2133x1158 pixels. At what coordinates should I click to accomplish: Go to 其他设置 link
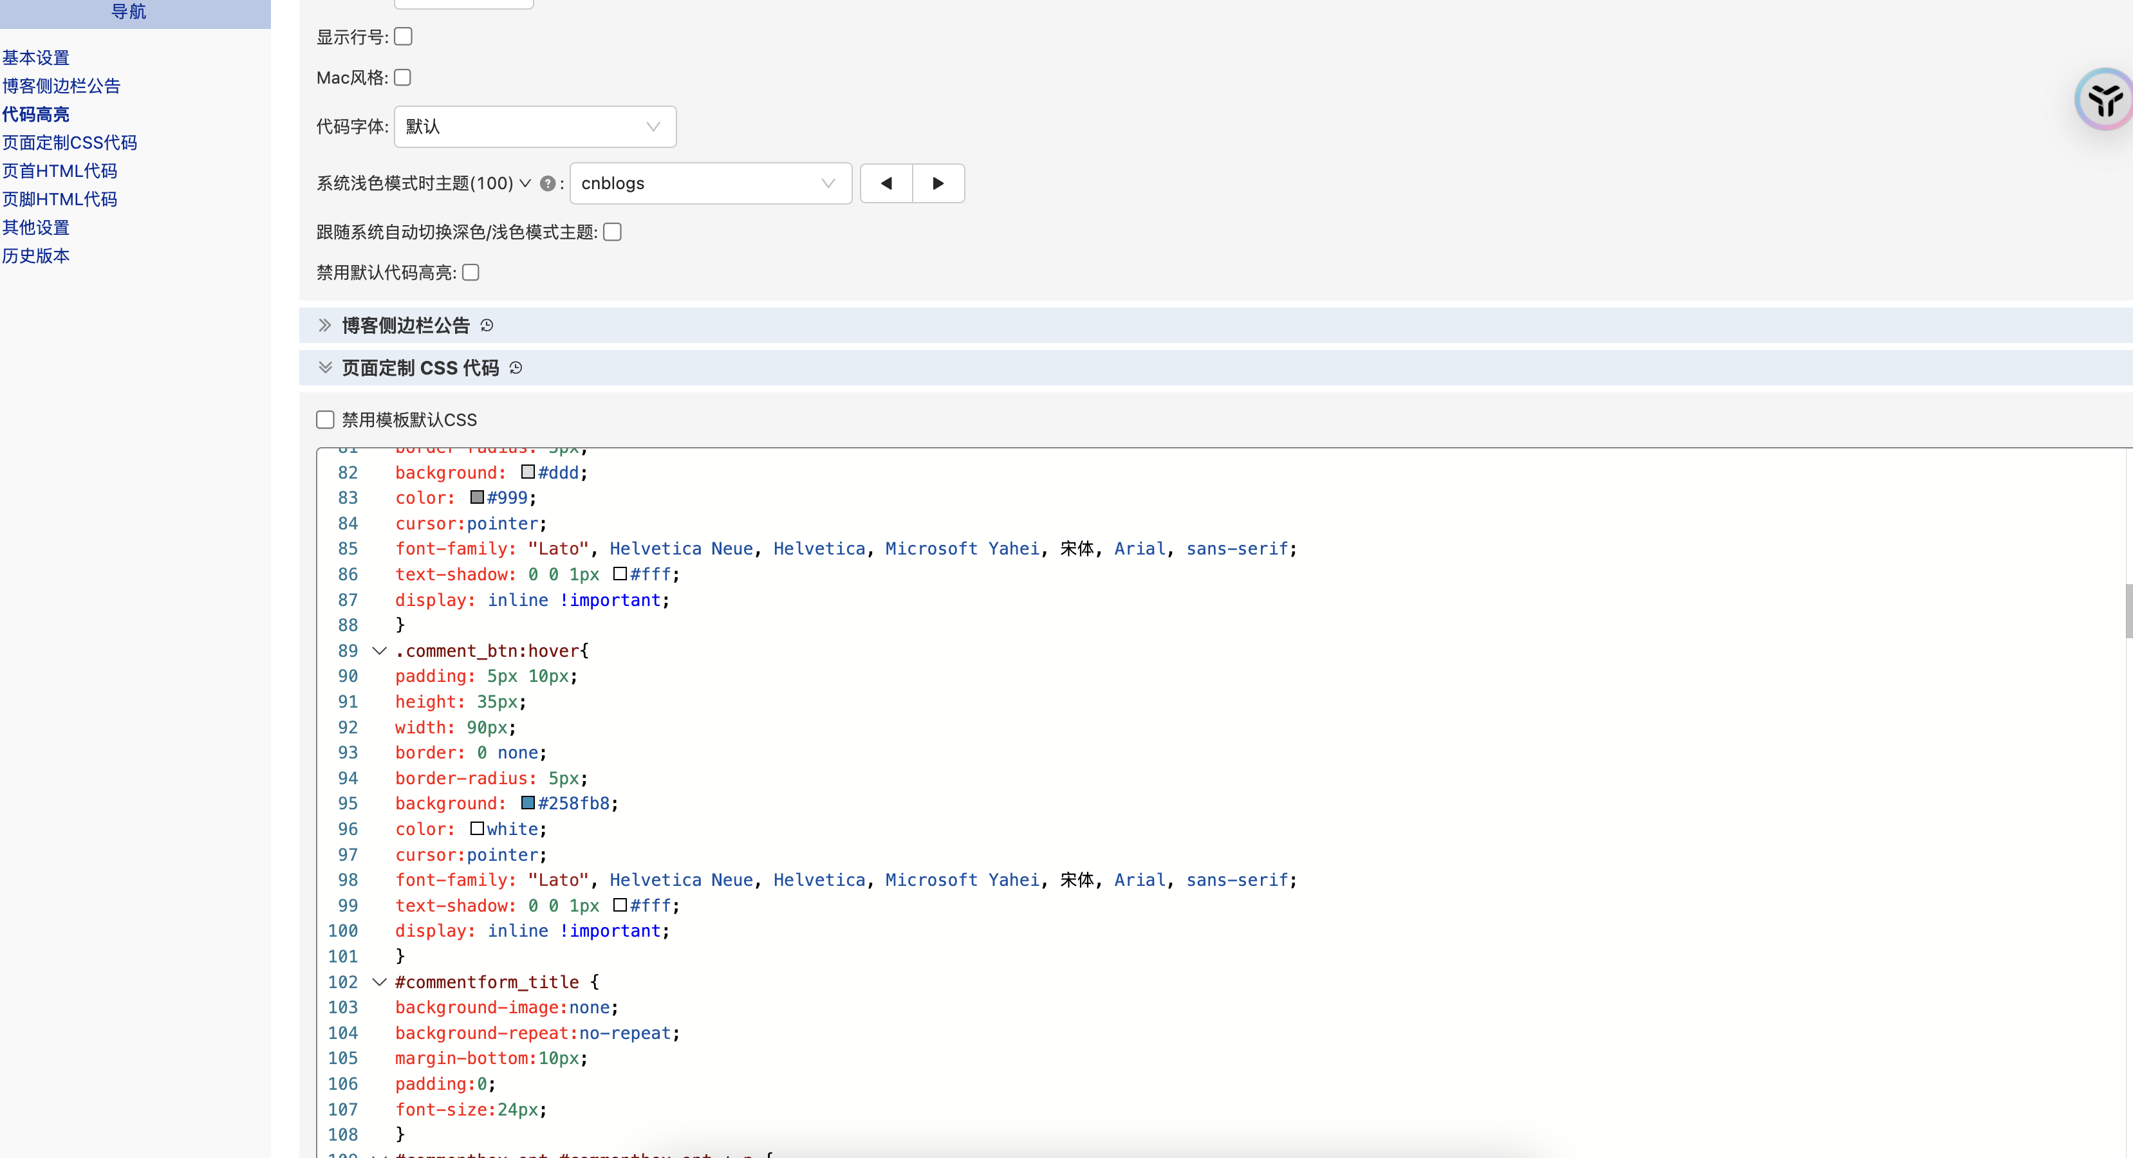(x=35, y=227)
